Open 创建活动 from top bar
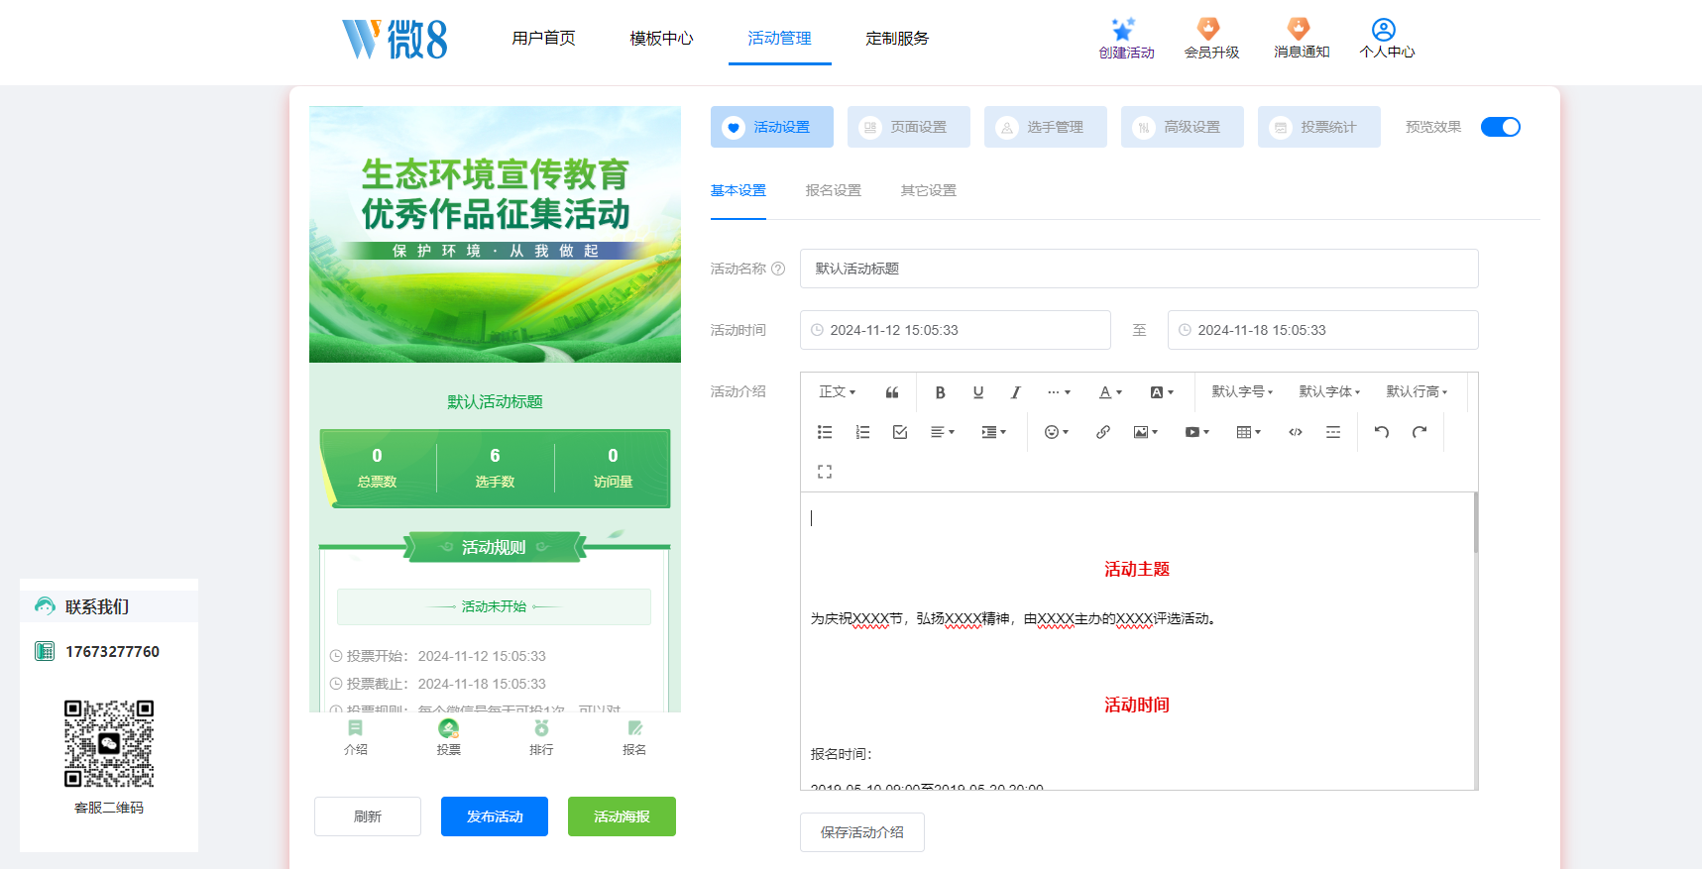The height and width of the screenshot is (869, 1702). [1126, 39]
